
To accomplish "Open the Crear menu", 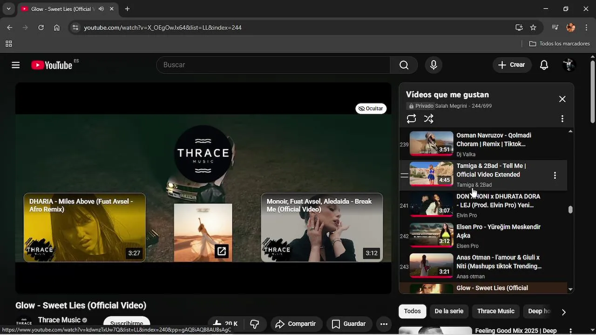I will (512, 65).
